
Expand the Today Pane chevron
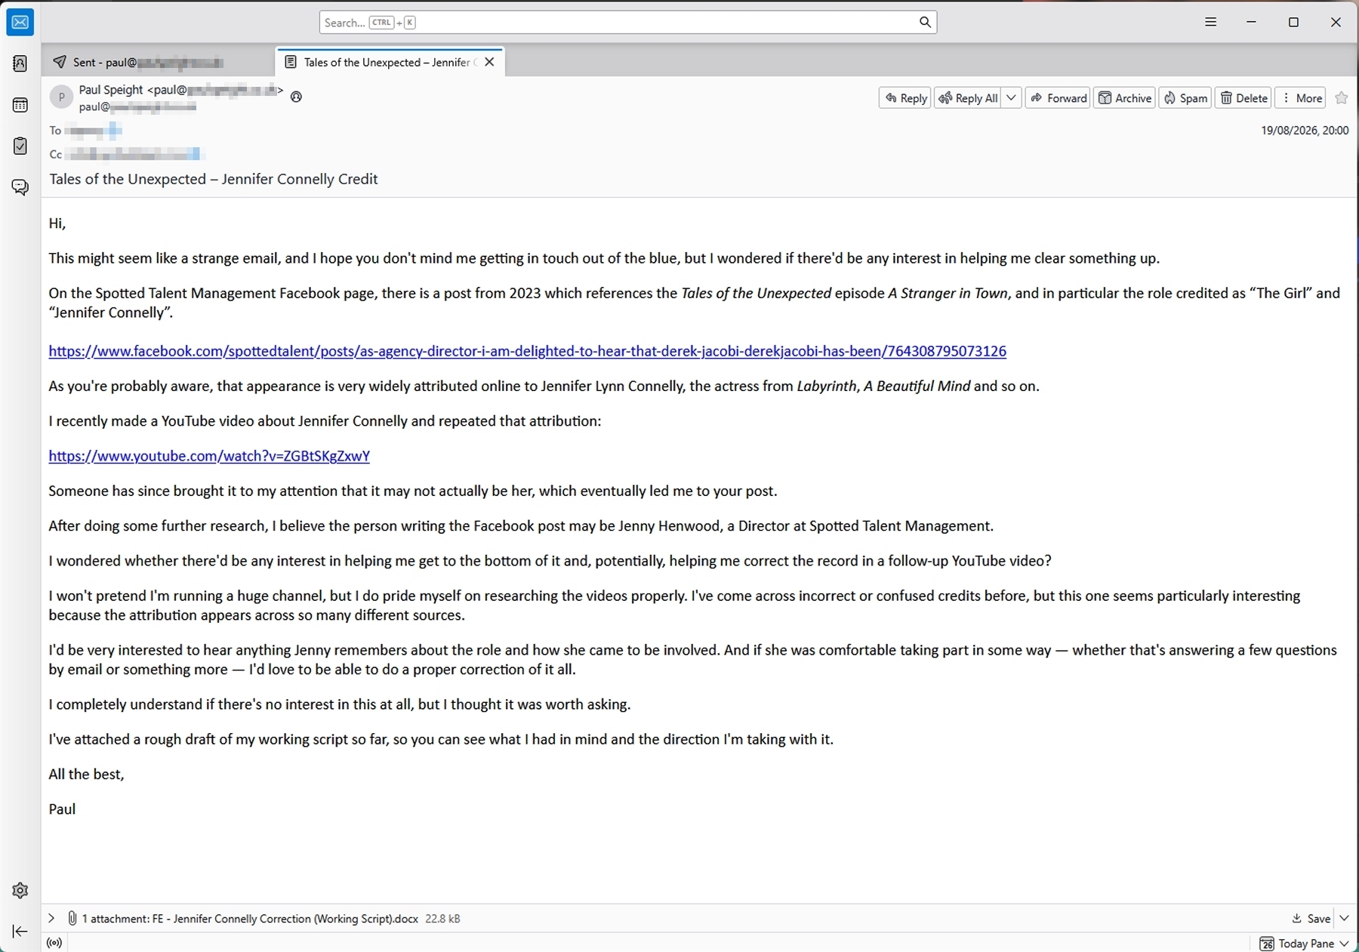click(1345, 944)
